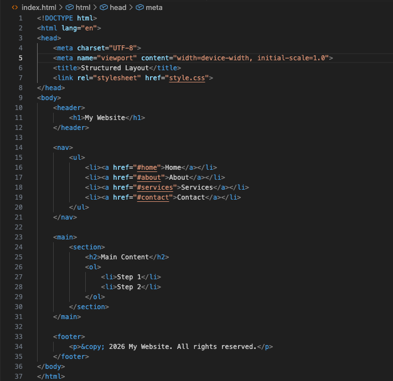The image size is (393, 381).
Task: Click line number 23 in the gutter
Action: pos(19,237)
